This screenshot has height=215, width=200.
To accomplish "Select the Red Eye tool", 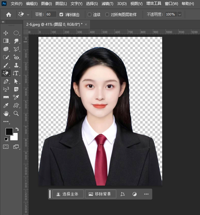I will tap(16, 57).
